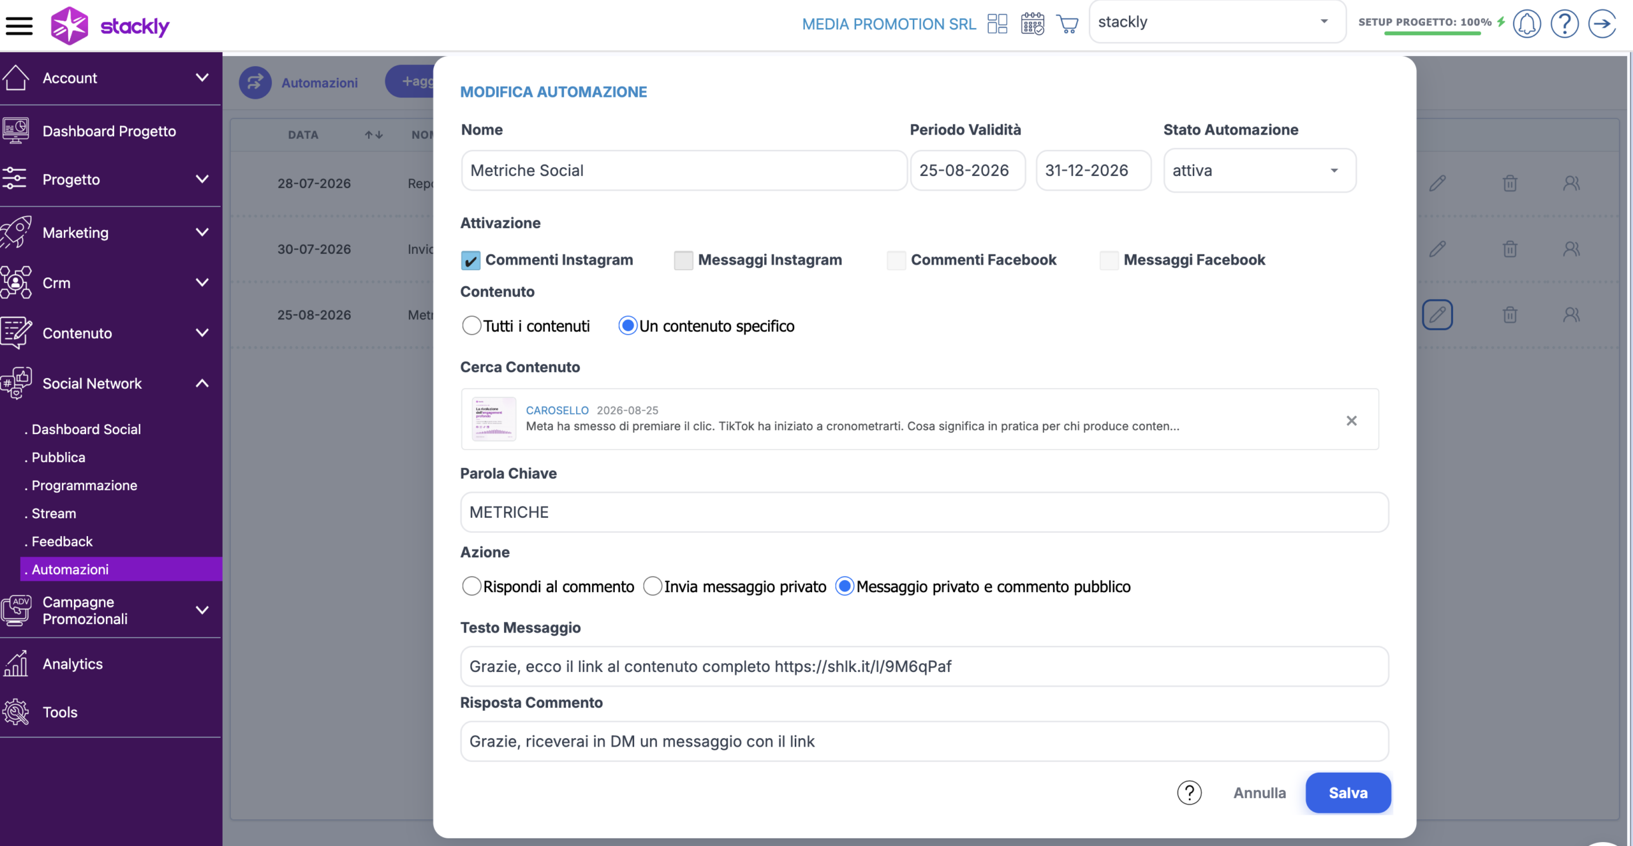Click the Tools gear icon

coord(15,712)
